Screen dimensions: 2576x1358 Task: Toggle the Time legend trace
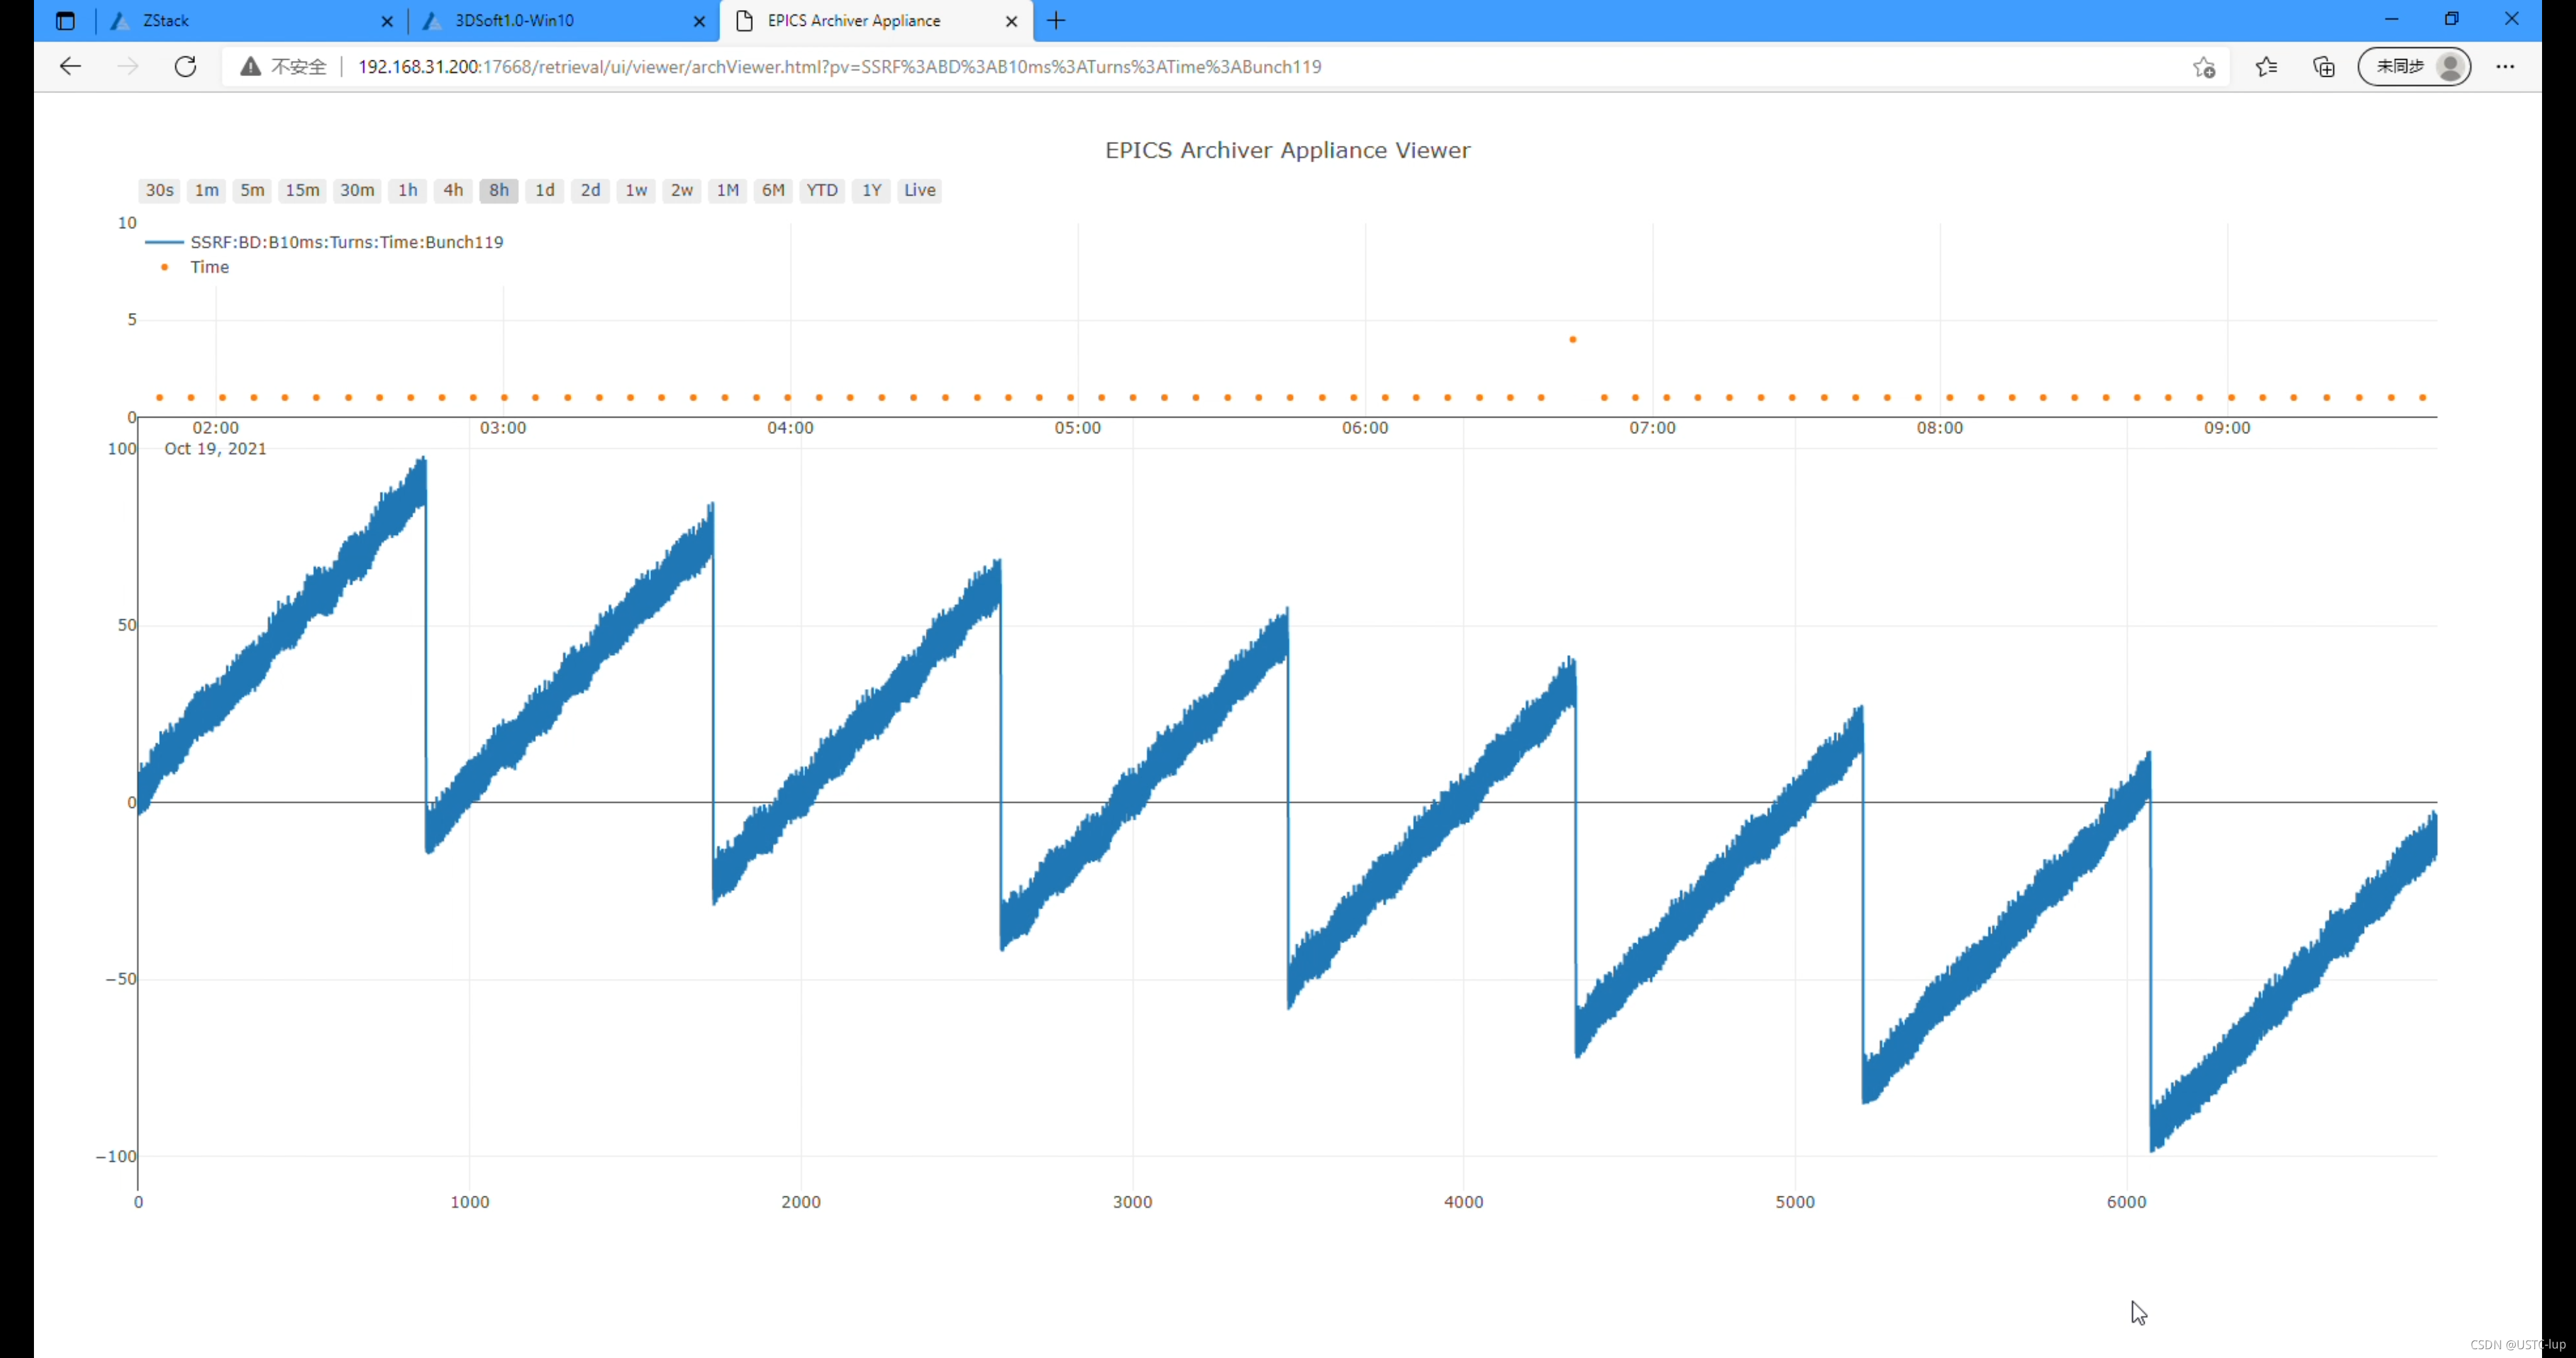[209, 267]
